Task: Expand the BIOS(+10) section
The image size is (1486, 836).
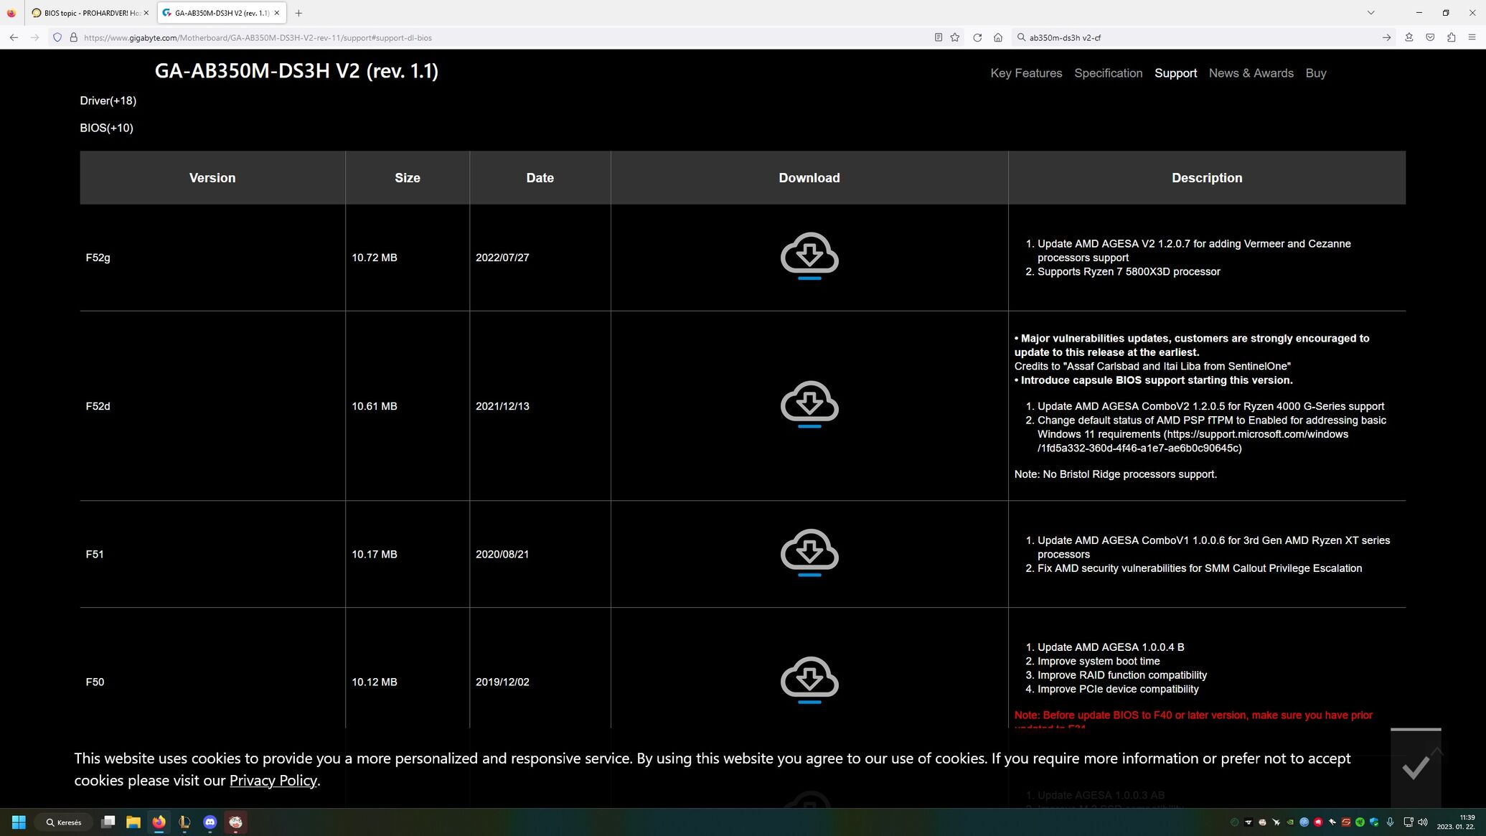Action: tap(106, 128)
